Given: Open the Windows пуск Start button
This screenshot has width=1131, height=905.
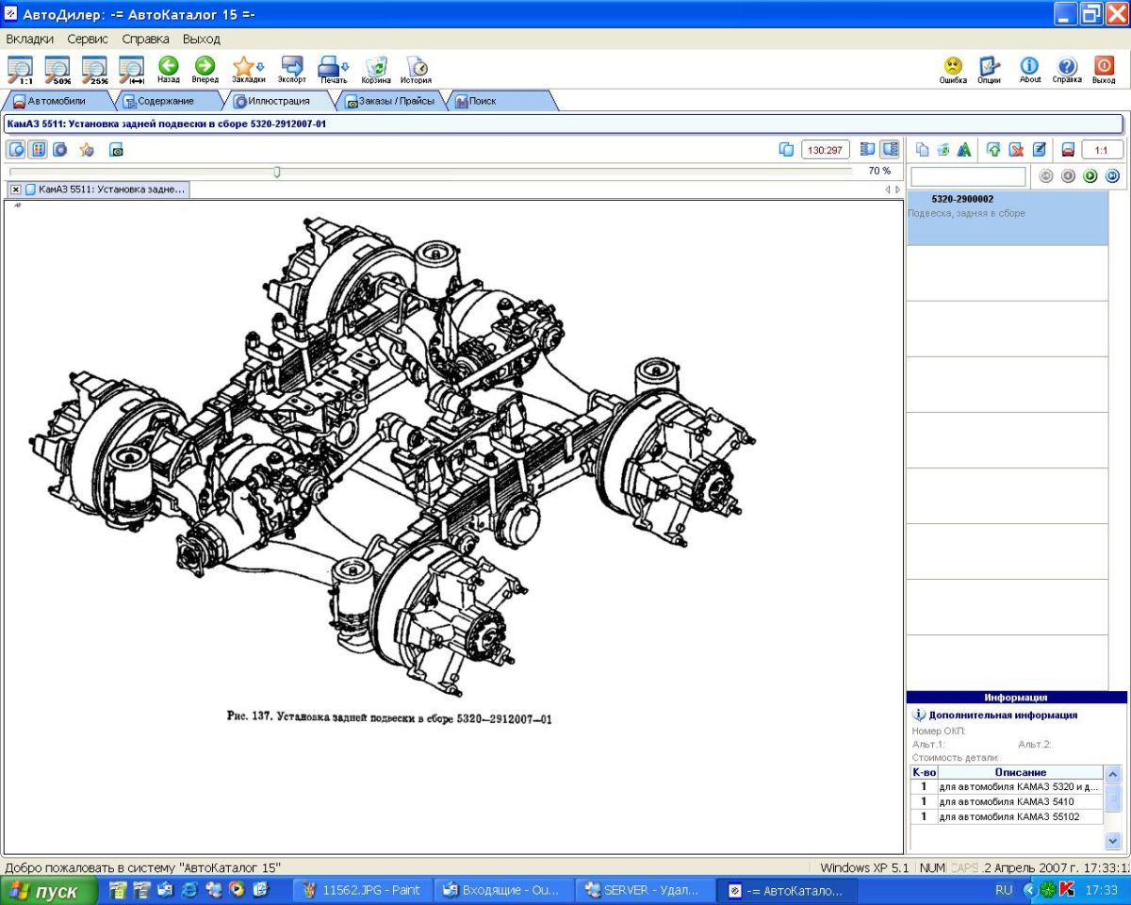Looking at the screenshot, I should pyautogui.click(x=49, y=891).
